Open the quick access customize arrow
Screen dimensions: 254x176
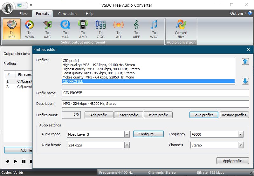click(31, 5)
